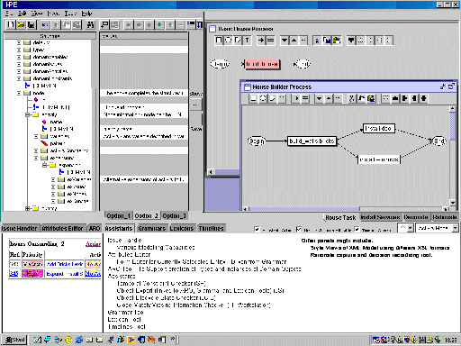Click the teal down arrow toolbar icon

click(x=159, y=24)
